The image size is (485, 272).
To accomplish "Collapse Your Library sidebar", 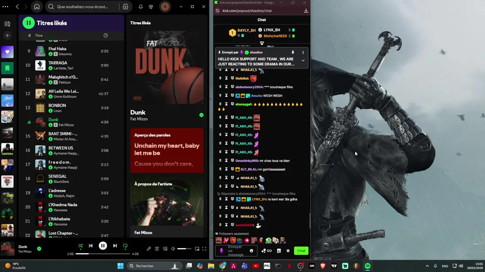I will coord(7,24).
